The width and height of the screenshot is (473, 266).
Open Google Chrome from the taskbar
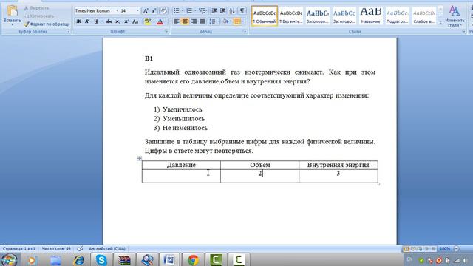[193, 260]
